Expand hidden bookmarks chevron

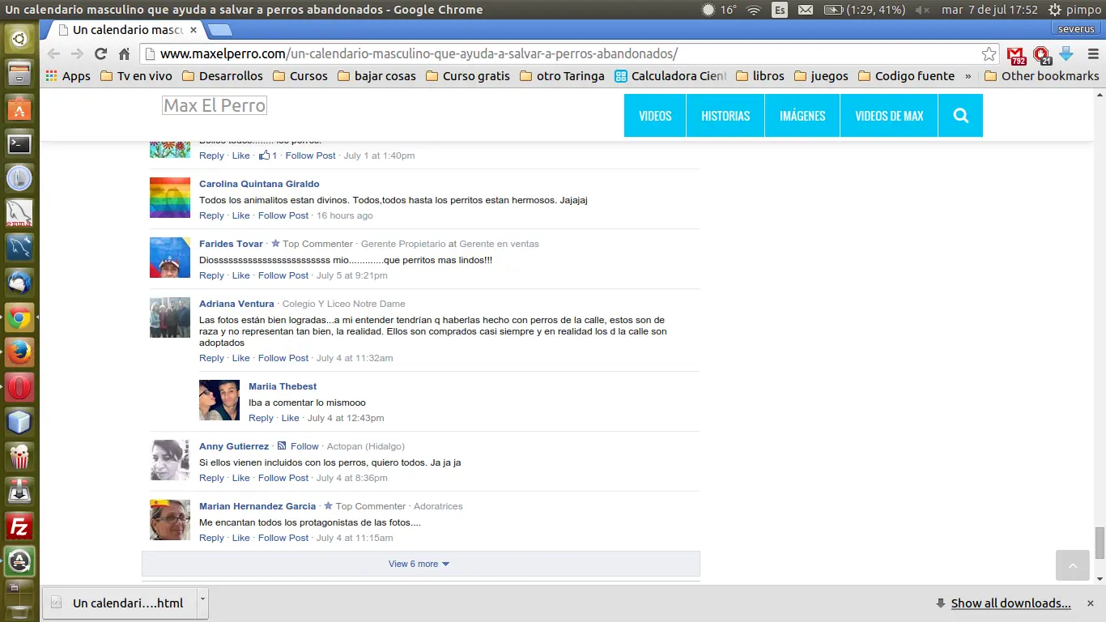pyautogui.click(x=968, y=76)
